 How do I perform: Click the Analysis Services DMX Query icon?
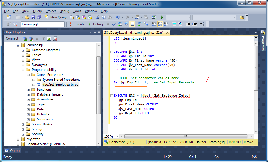click(84, 17)
